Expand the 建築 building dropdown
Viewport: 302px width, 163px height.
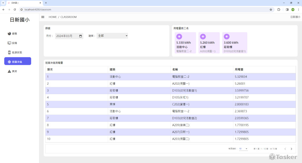pos(112,36)
